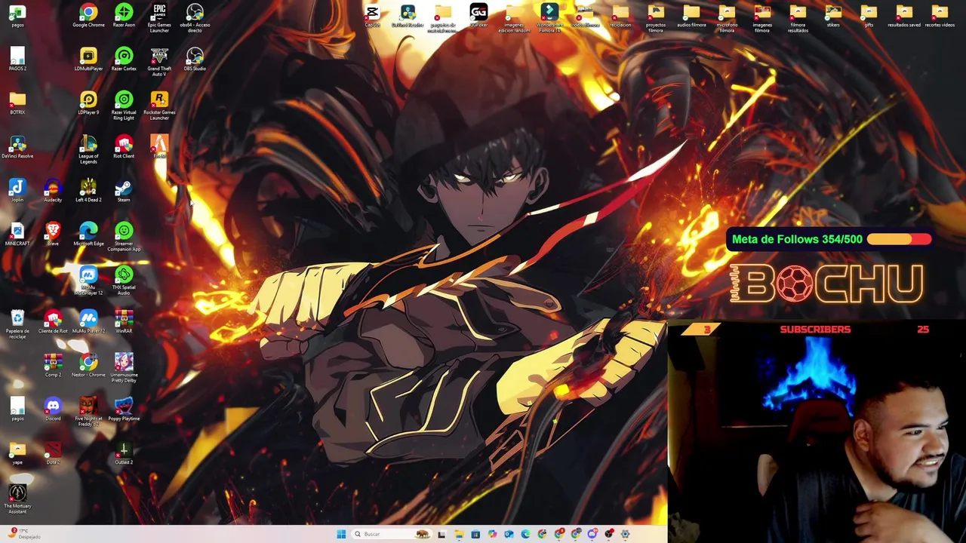Open the Windows Start menu

[341, 534]
